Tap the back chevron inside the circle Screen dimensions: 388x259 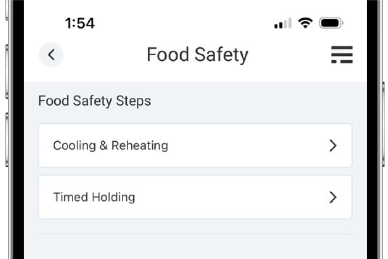tap(51, 55)
